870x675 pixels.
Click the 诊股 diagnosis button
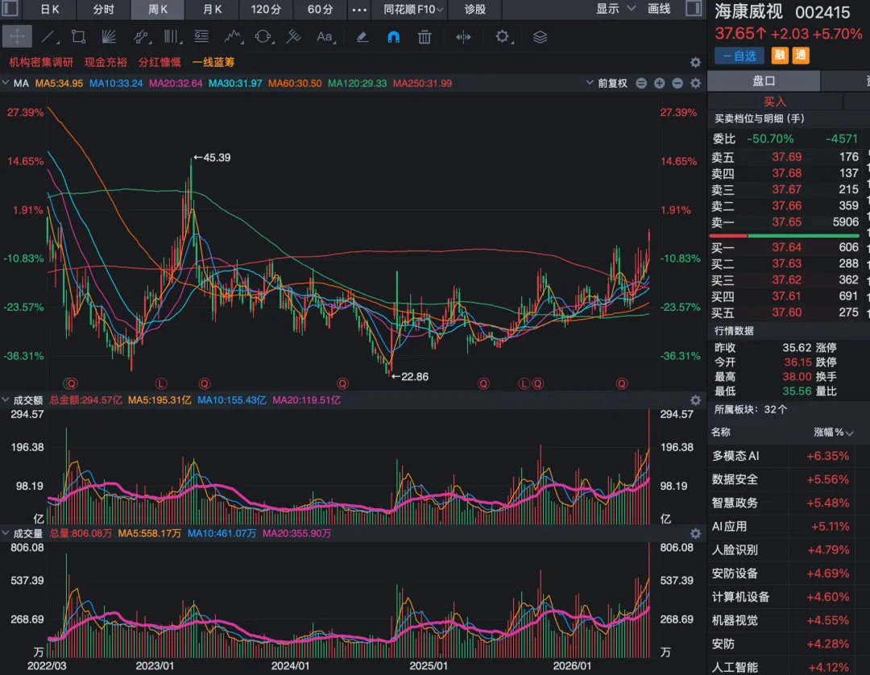(475, 10)
